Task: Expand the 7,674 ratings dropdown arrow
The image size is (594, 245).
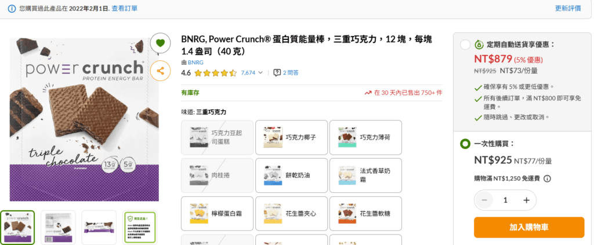Action: click(x=260, y=73)
